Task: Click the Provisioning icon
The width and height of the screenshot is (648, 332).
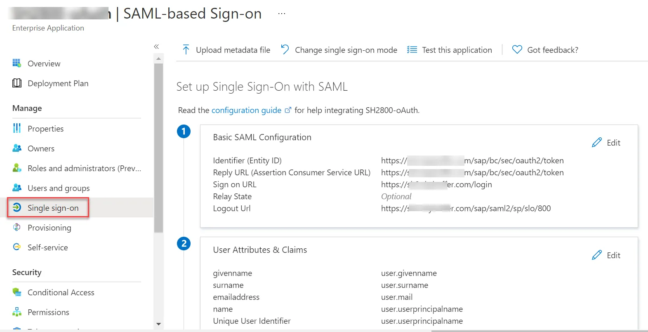Action: click(17, 227)
